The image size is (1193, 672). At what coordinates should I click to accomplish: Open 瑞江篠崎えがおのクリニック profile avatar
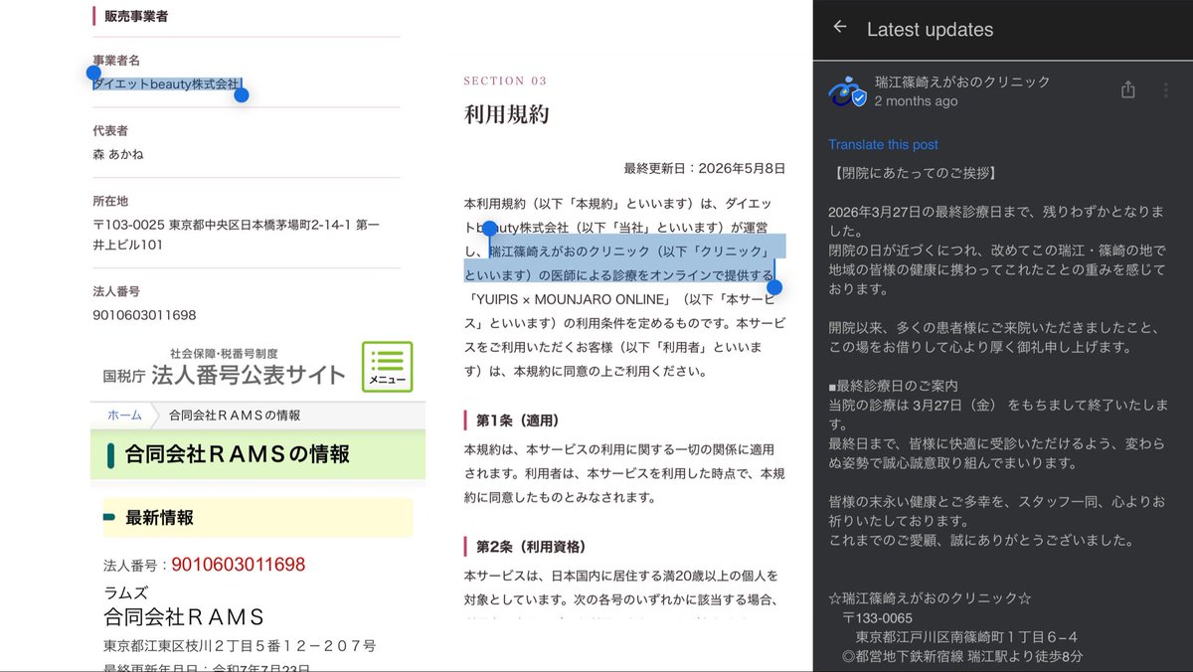[847, 90]
